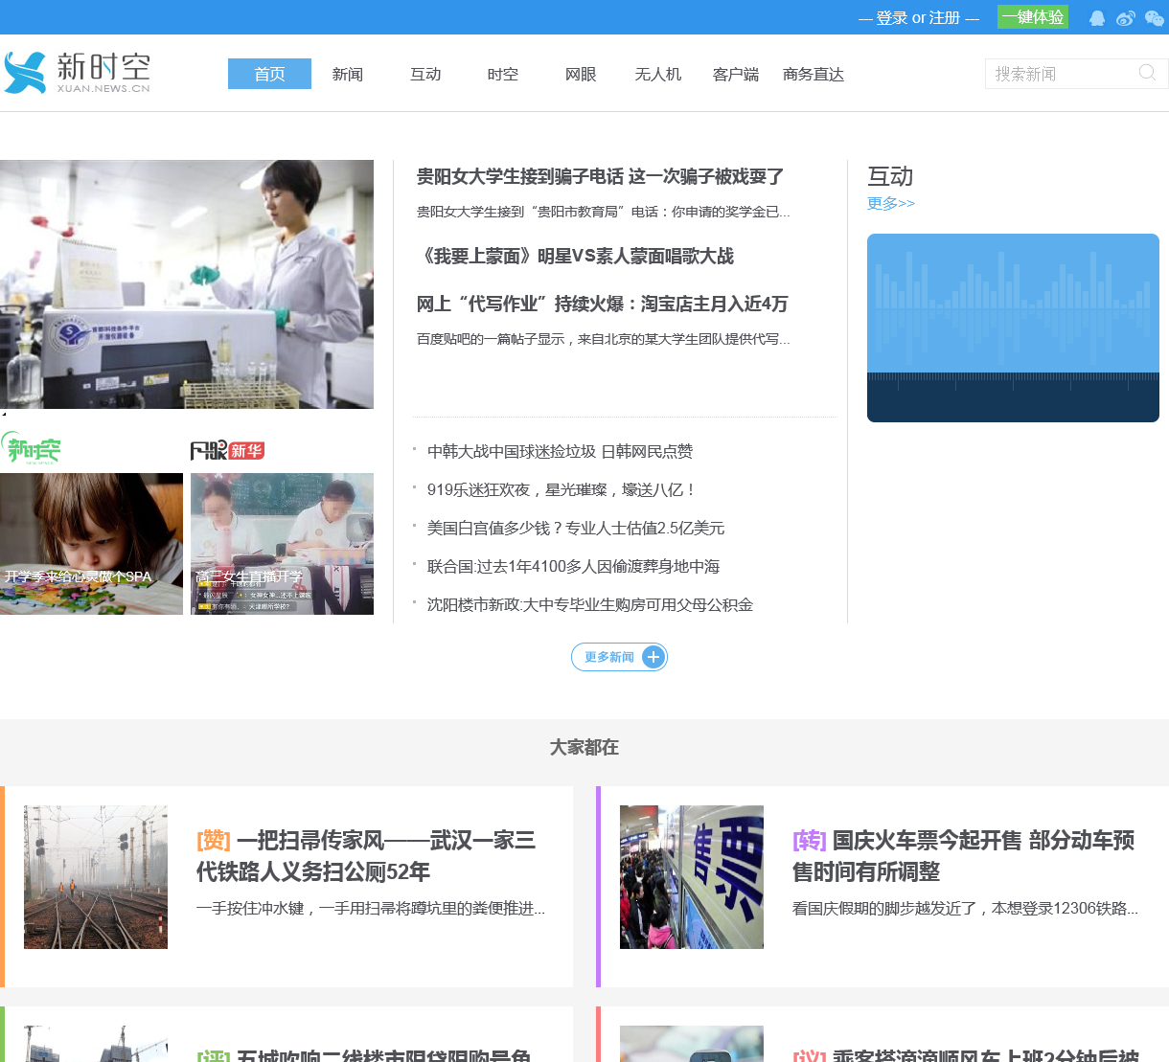This screenshot has height=1062, width=1169.
Task: Open the lab scientist headline photo
Action: (187, 284)
